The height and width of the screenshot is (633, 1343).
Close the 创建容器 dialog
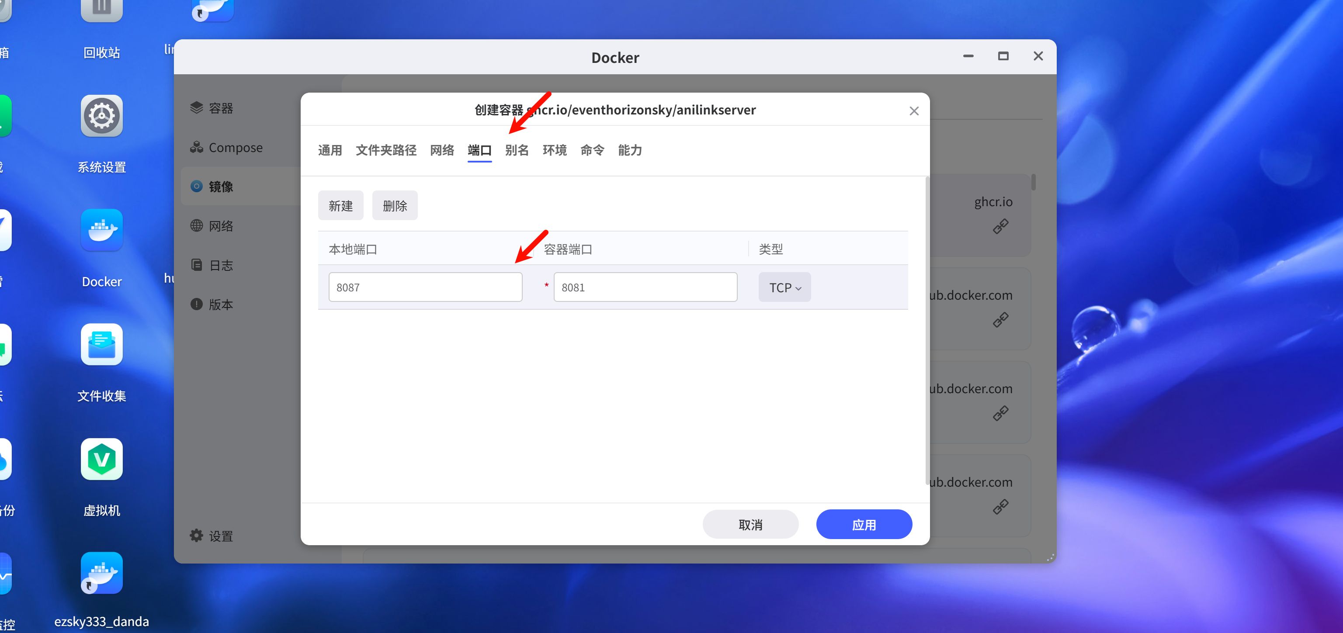point(913,111)
